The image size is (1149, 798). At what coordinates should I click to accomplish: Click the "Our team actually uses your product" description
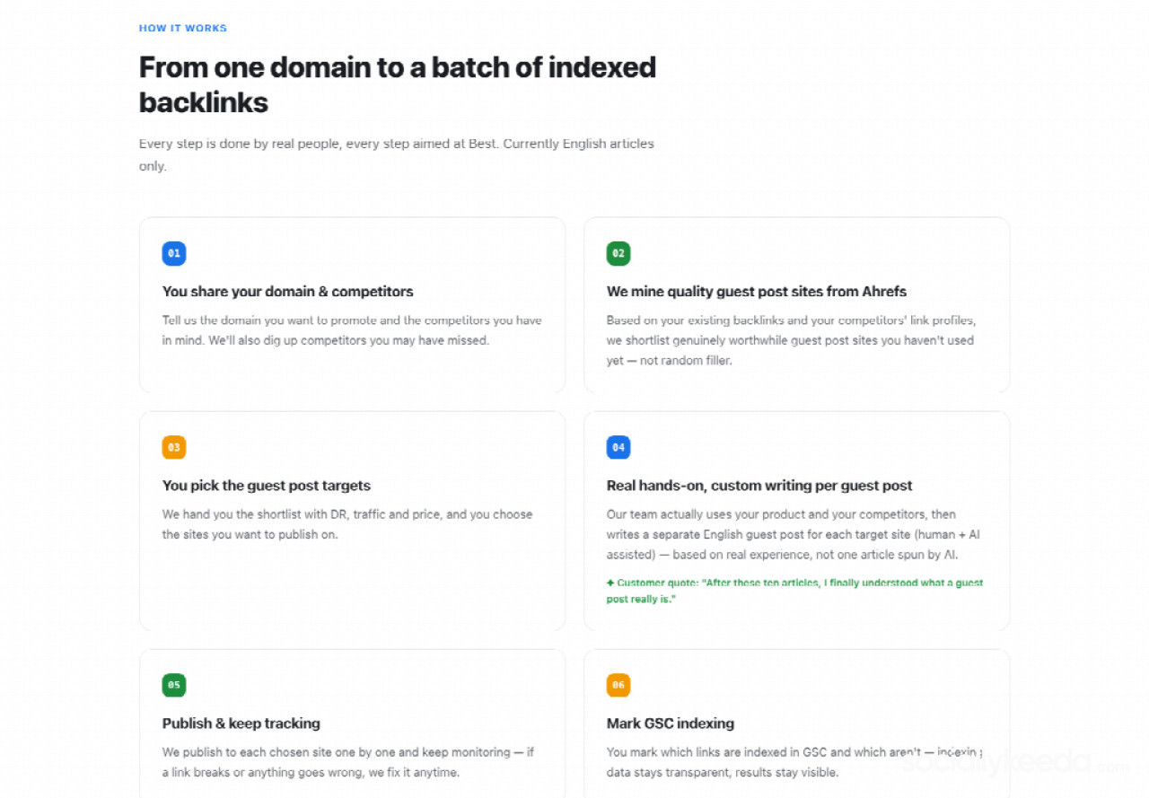[794, 534]
